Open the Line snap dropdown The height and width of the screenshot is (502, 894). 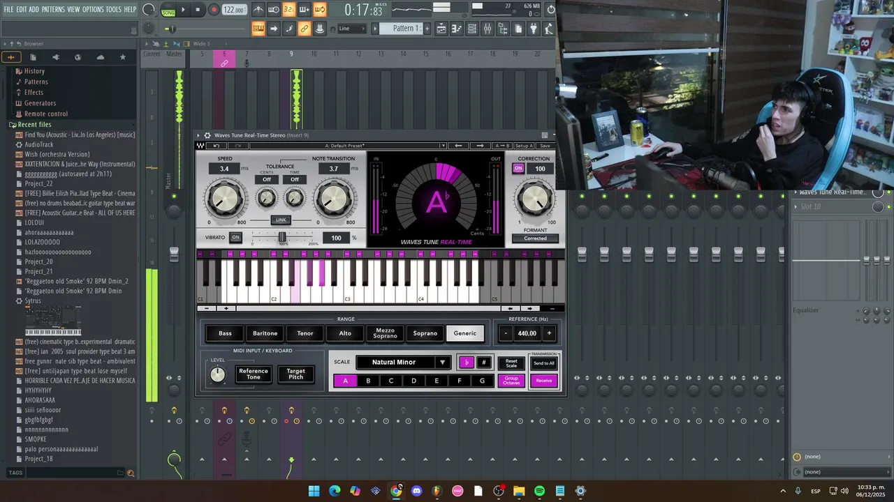point(351,29)
